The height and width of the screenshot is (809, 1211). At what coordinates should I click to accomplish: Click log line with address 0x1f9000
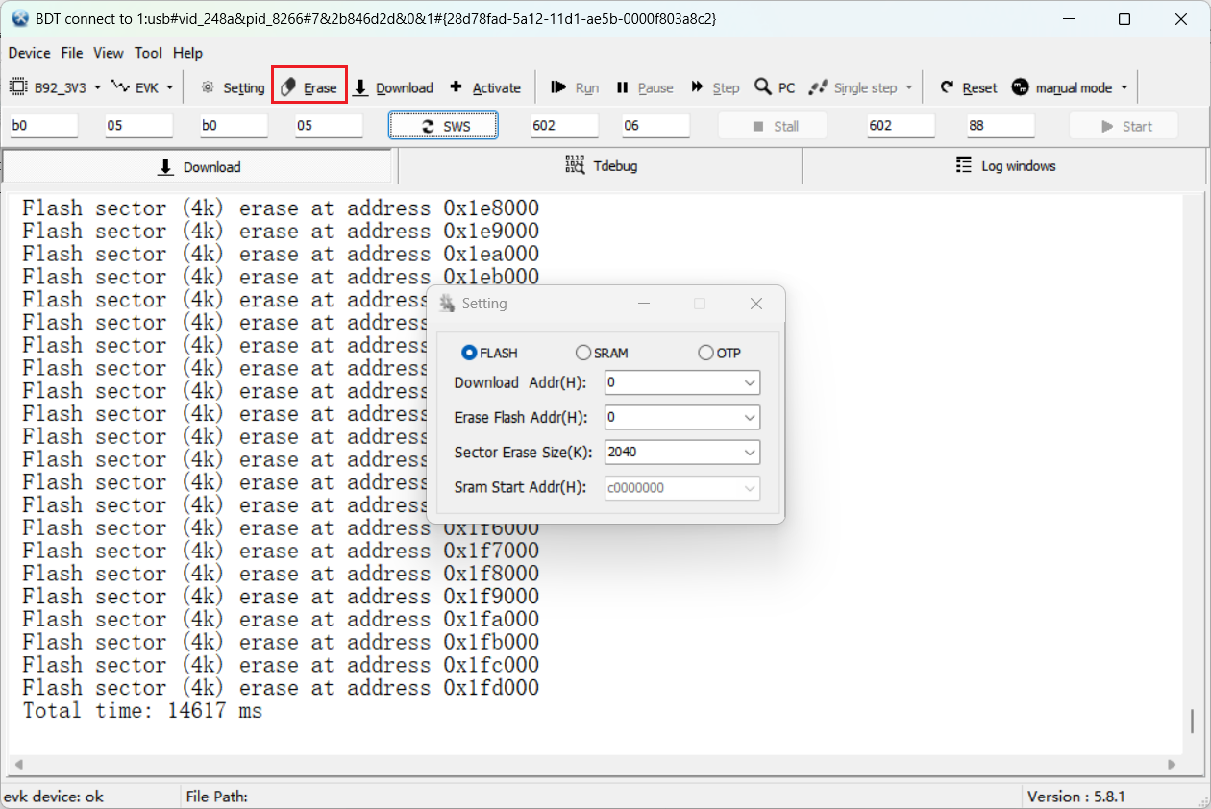(x=281, y=597)
